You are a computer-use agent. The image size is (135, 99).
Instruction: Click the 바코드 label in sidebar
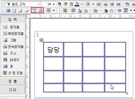tap(15, 60)
